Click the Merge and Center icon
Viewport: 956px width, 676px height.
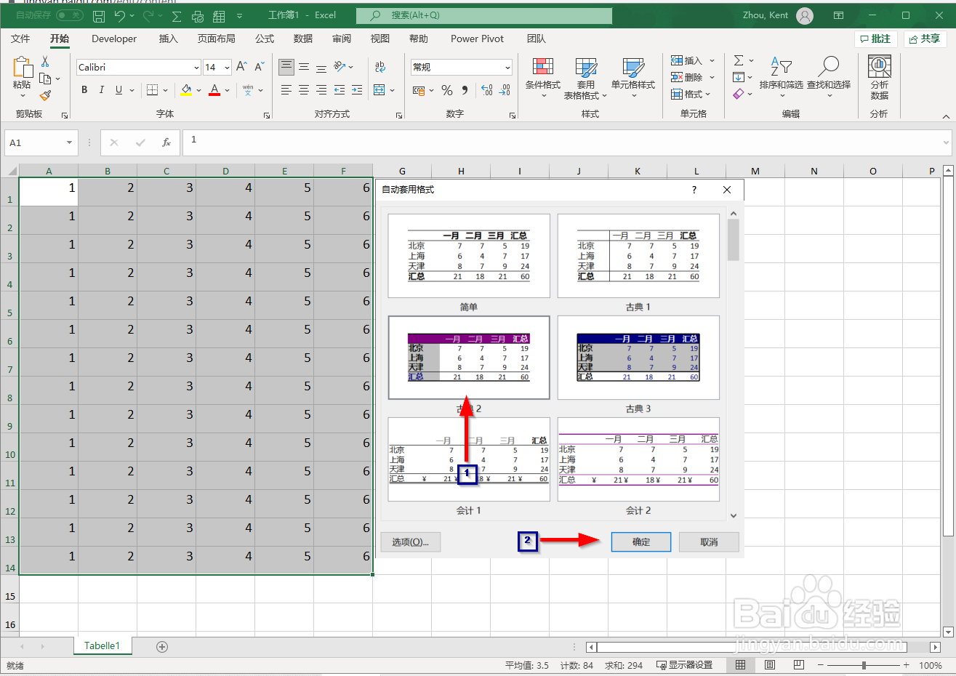pos(379,90)
